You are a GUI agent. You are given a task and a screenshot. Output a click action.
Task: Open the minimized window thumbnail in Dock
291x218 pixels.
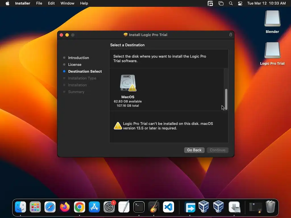(x=255, y=207)
